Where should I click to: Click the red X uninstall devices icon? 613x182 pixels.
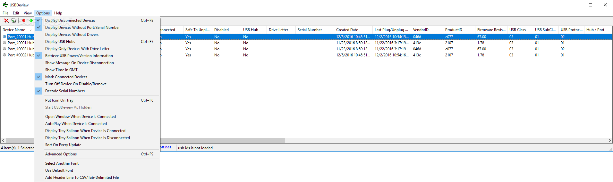coord(6,21)
